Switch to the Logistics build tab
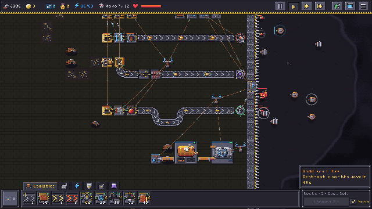This screenshot has width=372, height=209. coord(40,186)
